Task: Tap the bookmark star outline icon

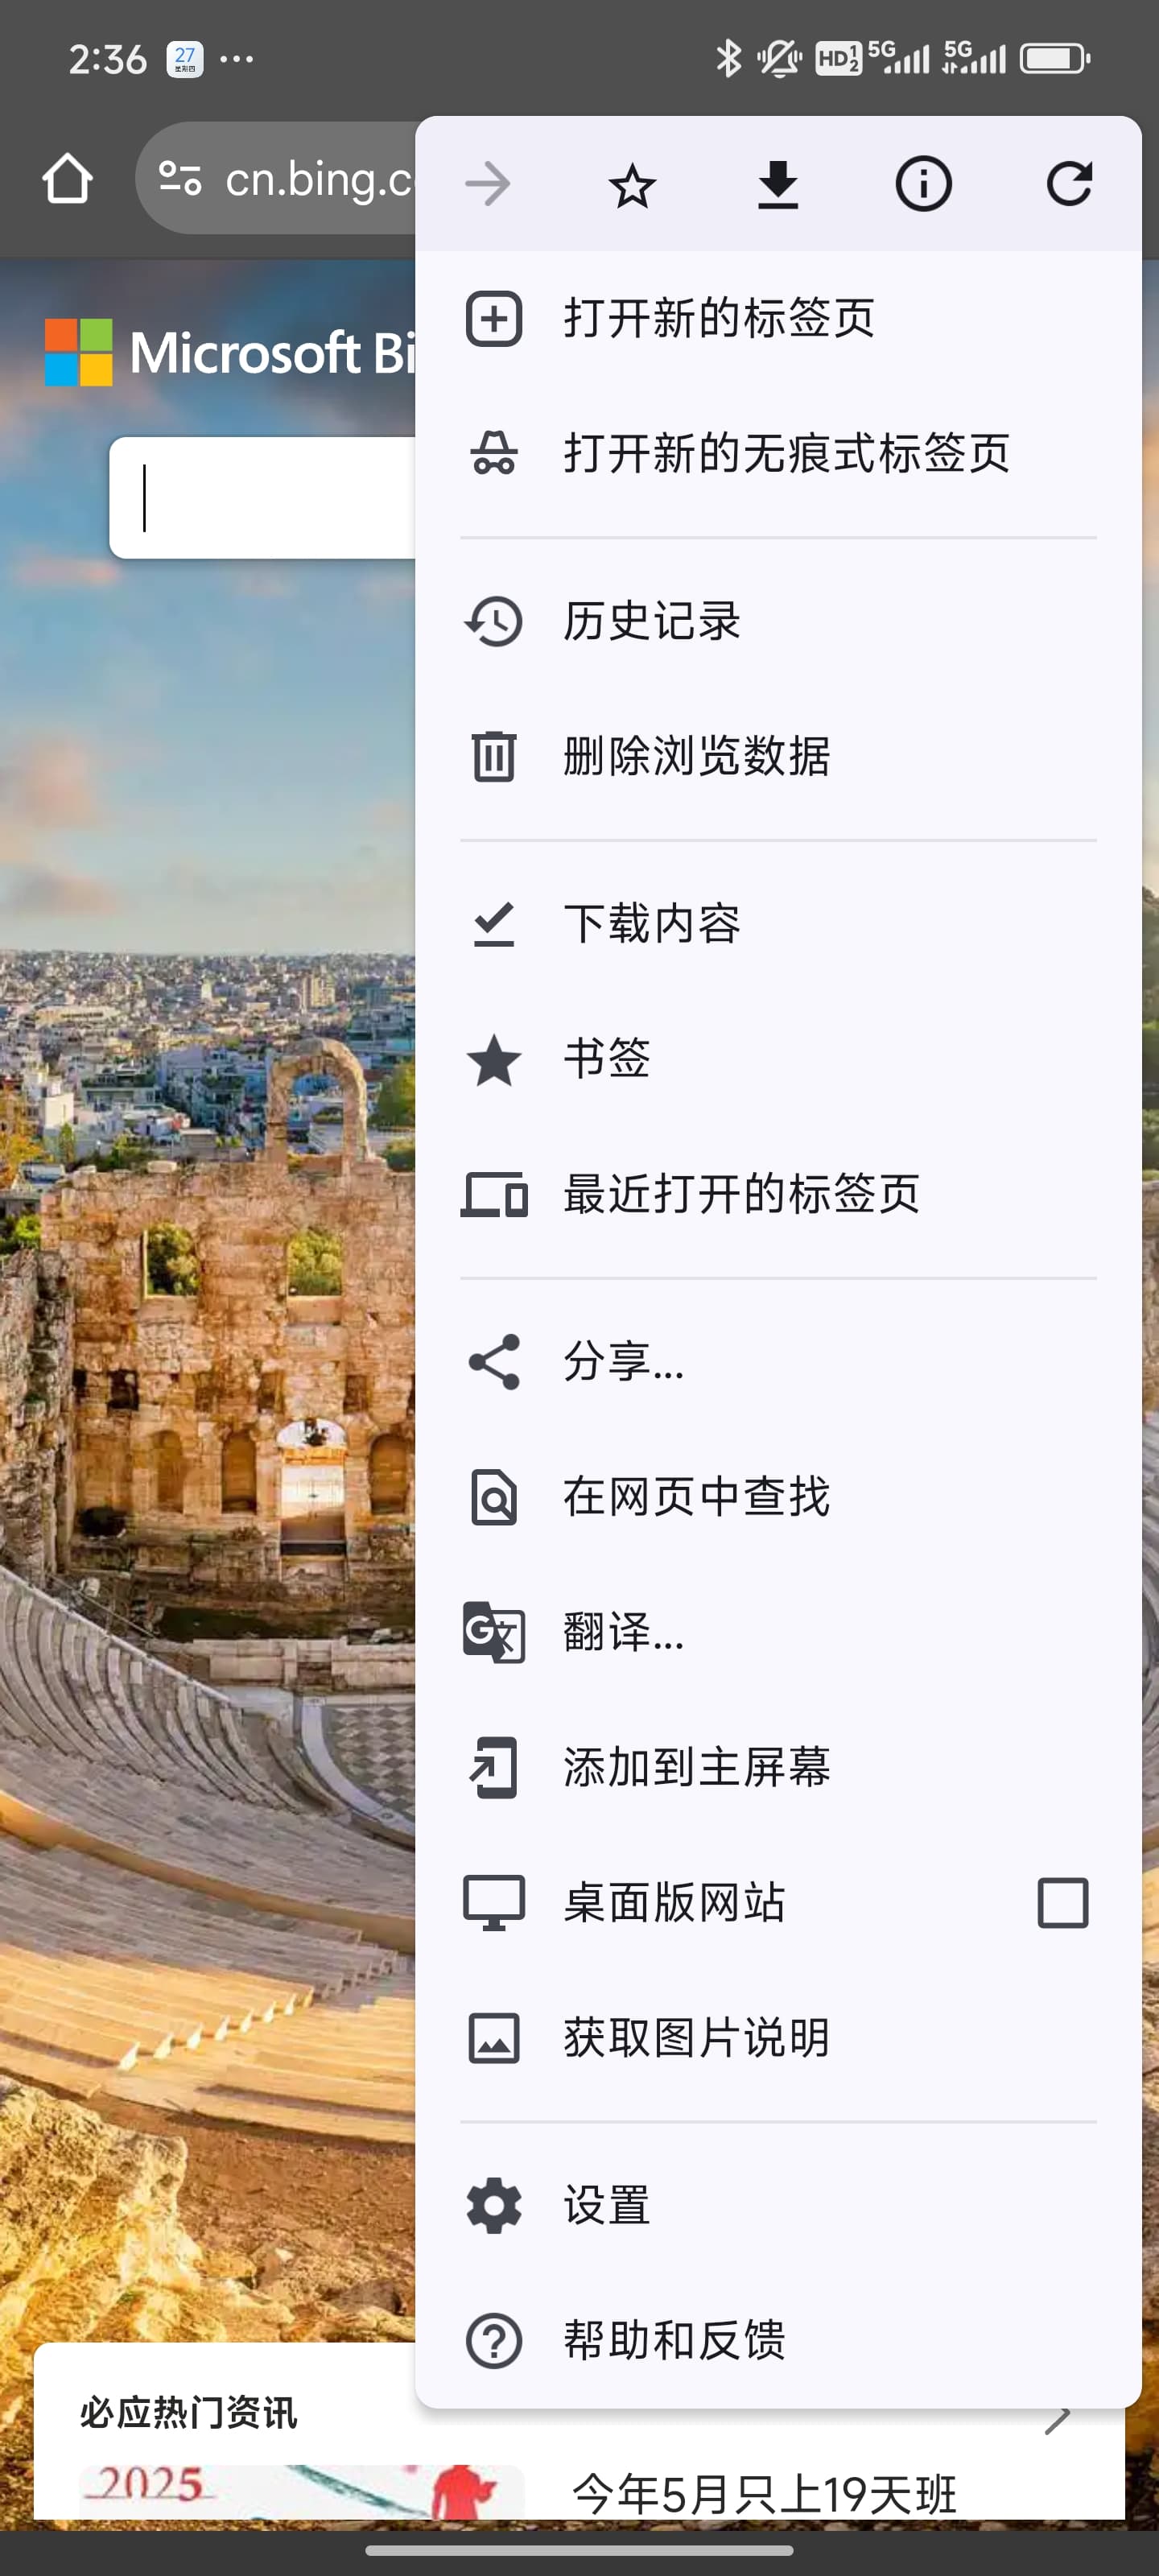Action: [x=632, y=185]
